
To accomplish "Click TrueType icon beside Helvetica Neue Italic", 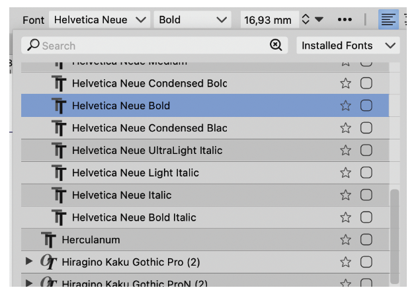I will [x=59, y=196].
